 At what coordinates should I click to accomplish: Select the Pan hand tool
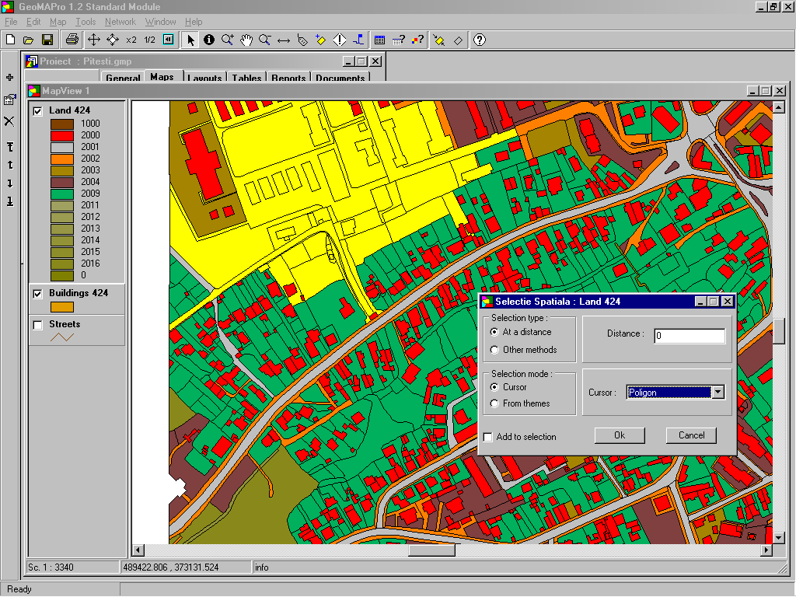[x=246, y=40]
